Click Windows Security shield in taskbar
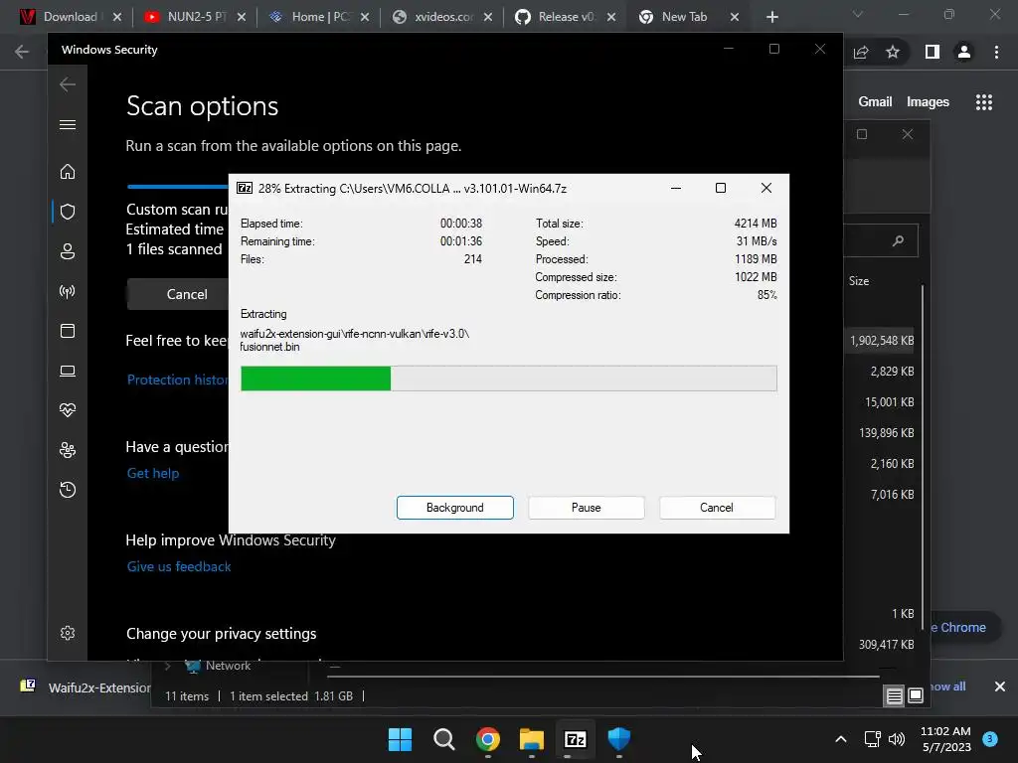The width and height of the screenshot is (1018, 763). tap(618, 739)
